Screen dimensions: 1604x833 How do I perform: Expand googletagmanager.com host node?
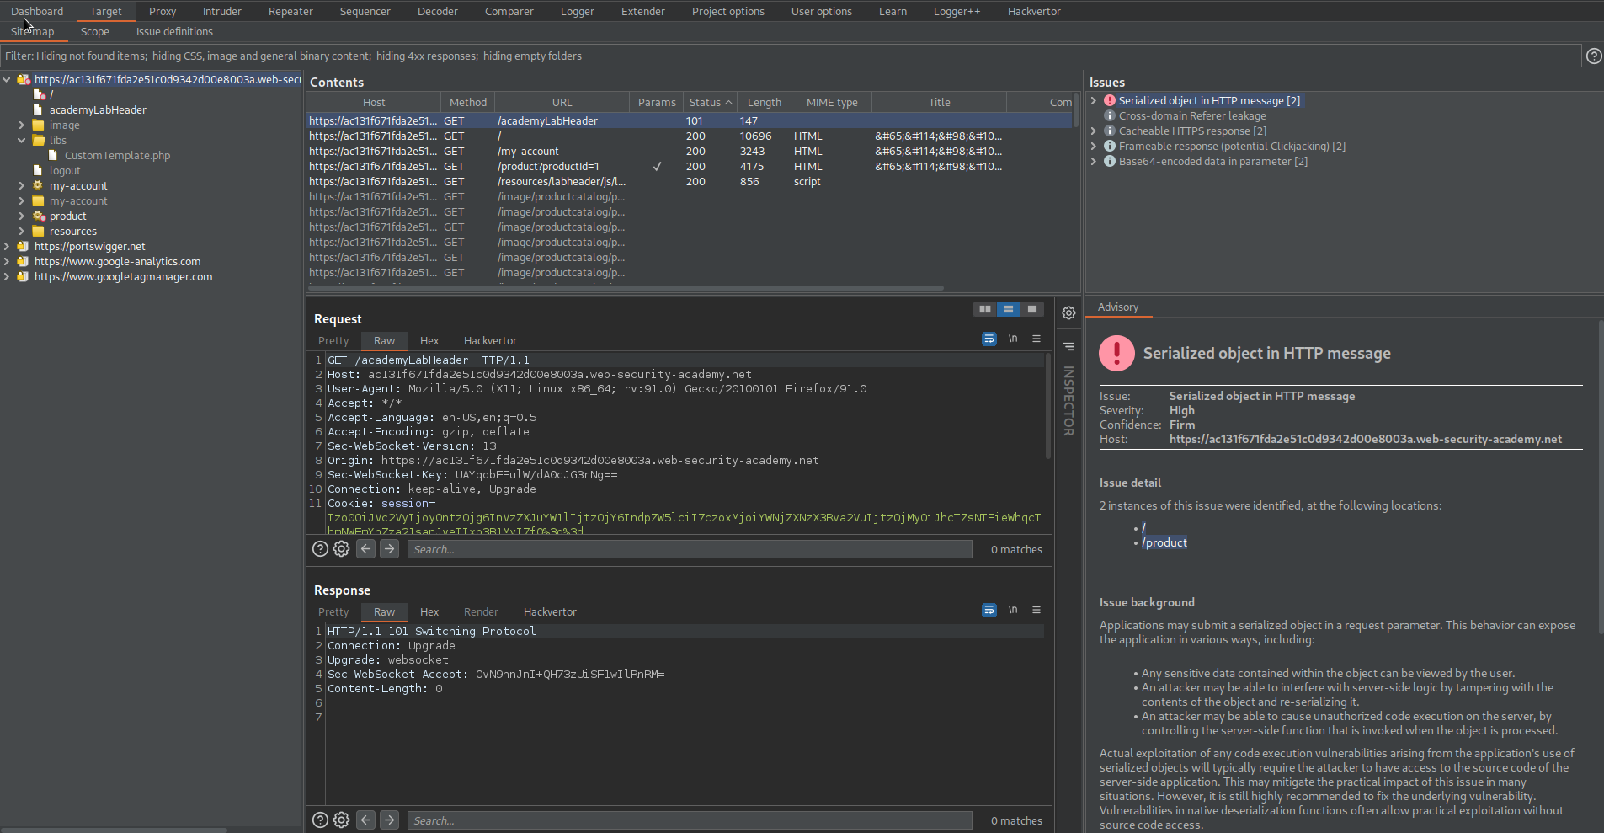pos(7,276)
